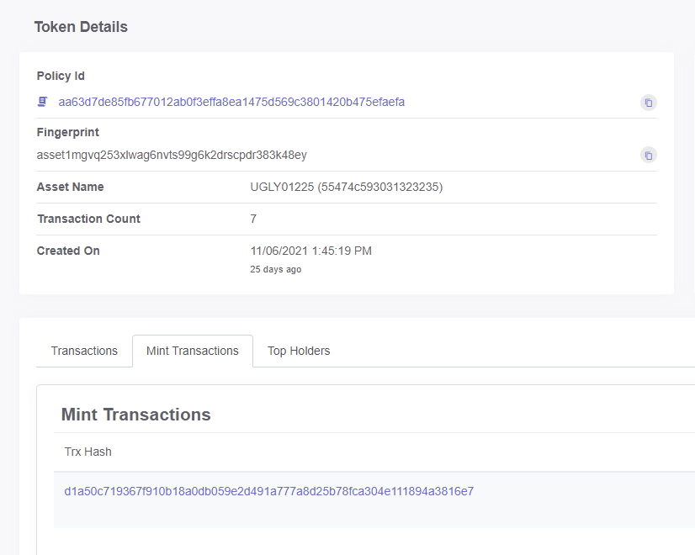This screenshot has width=695, height=555.
Task: Select the Mint Transactions tab
Action: 192,351
